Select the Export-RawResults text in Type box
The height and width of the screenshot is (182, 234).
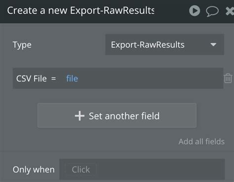tap(148, 45)
